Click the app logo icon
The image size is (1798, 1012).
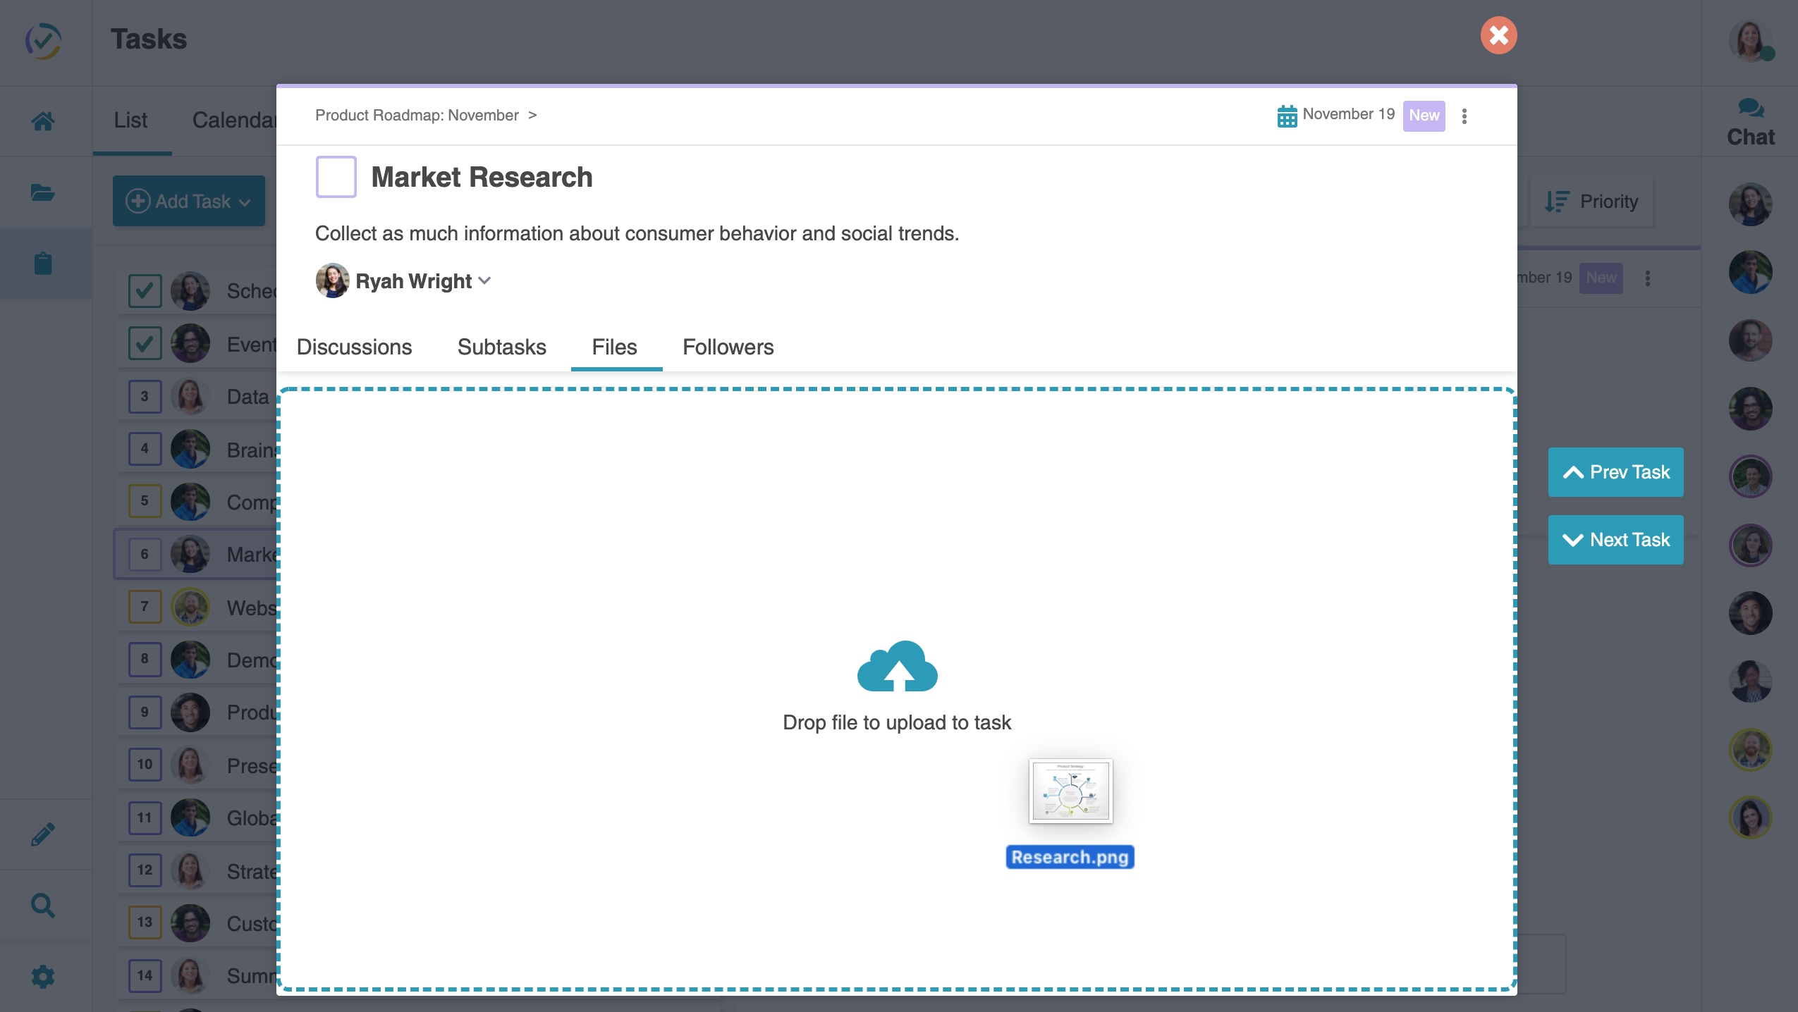click(x=43, y=41)
